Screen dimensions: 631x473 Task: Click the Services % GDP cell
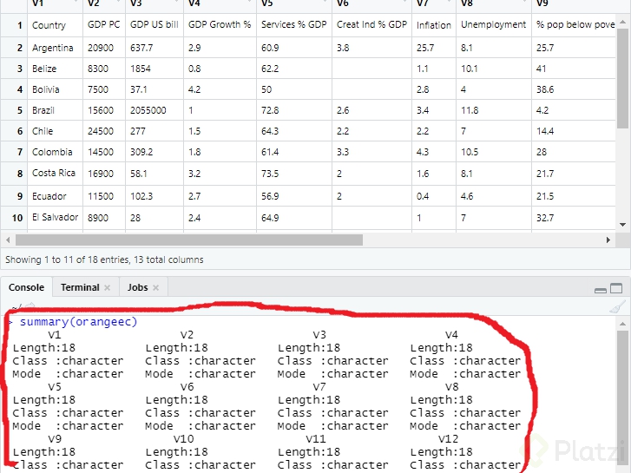click(294, 25)
